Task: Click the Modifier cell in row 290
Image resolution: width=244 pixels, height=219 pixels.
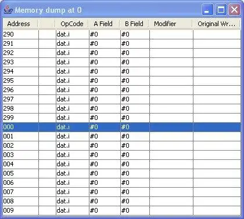Action: pyautogui.click(x=171, y=34)
